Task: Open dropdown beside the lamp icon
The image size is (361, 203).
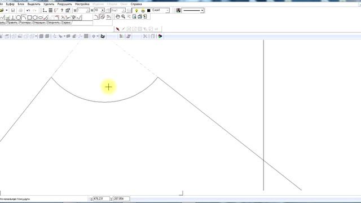Action: [98, 36]
